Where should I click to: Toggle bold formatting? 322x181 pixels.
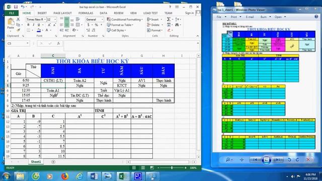[x=28, y=25]
